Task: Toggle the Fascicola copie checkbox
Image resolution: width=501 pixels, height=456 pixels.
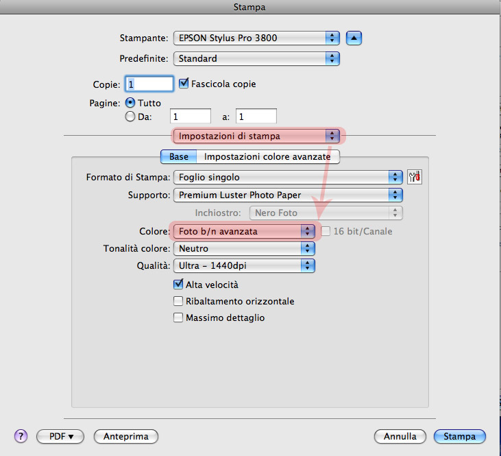Action: [x=184, y=84]
